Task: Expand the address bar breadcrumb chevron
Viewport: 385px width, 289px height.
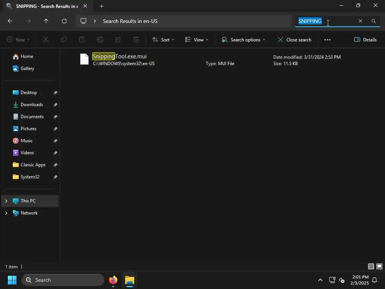Action: click(x=95, y=21)
